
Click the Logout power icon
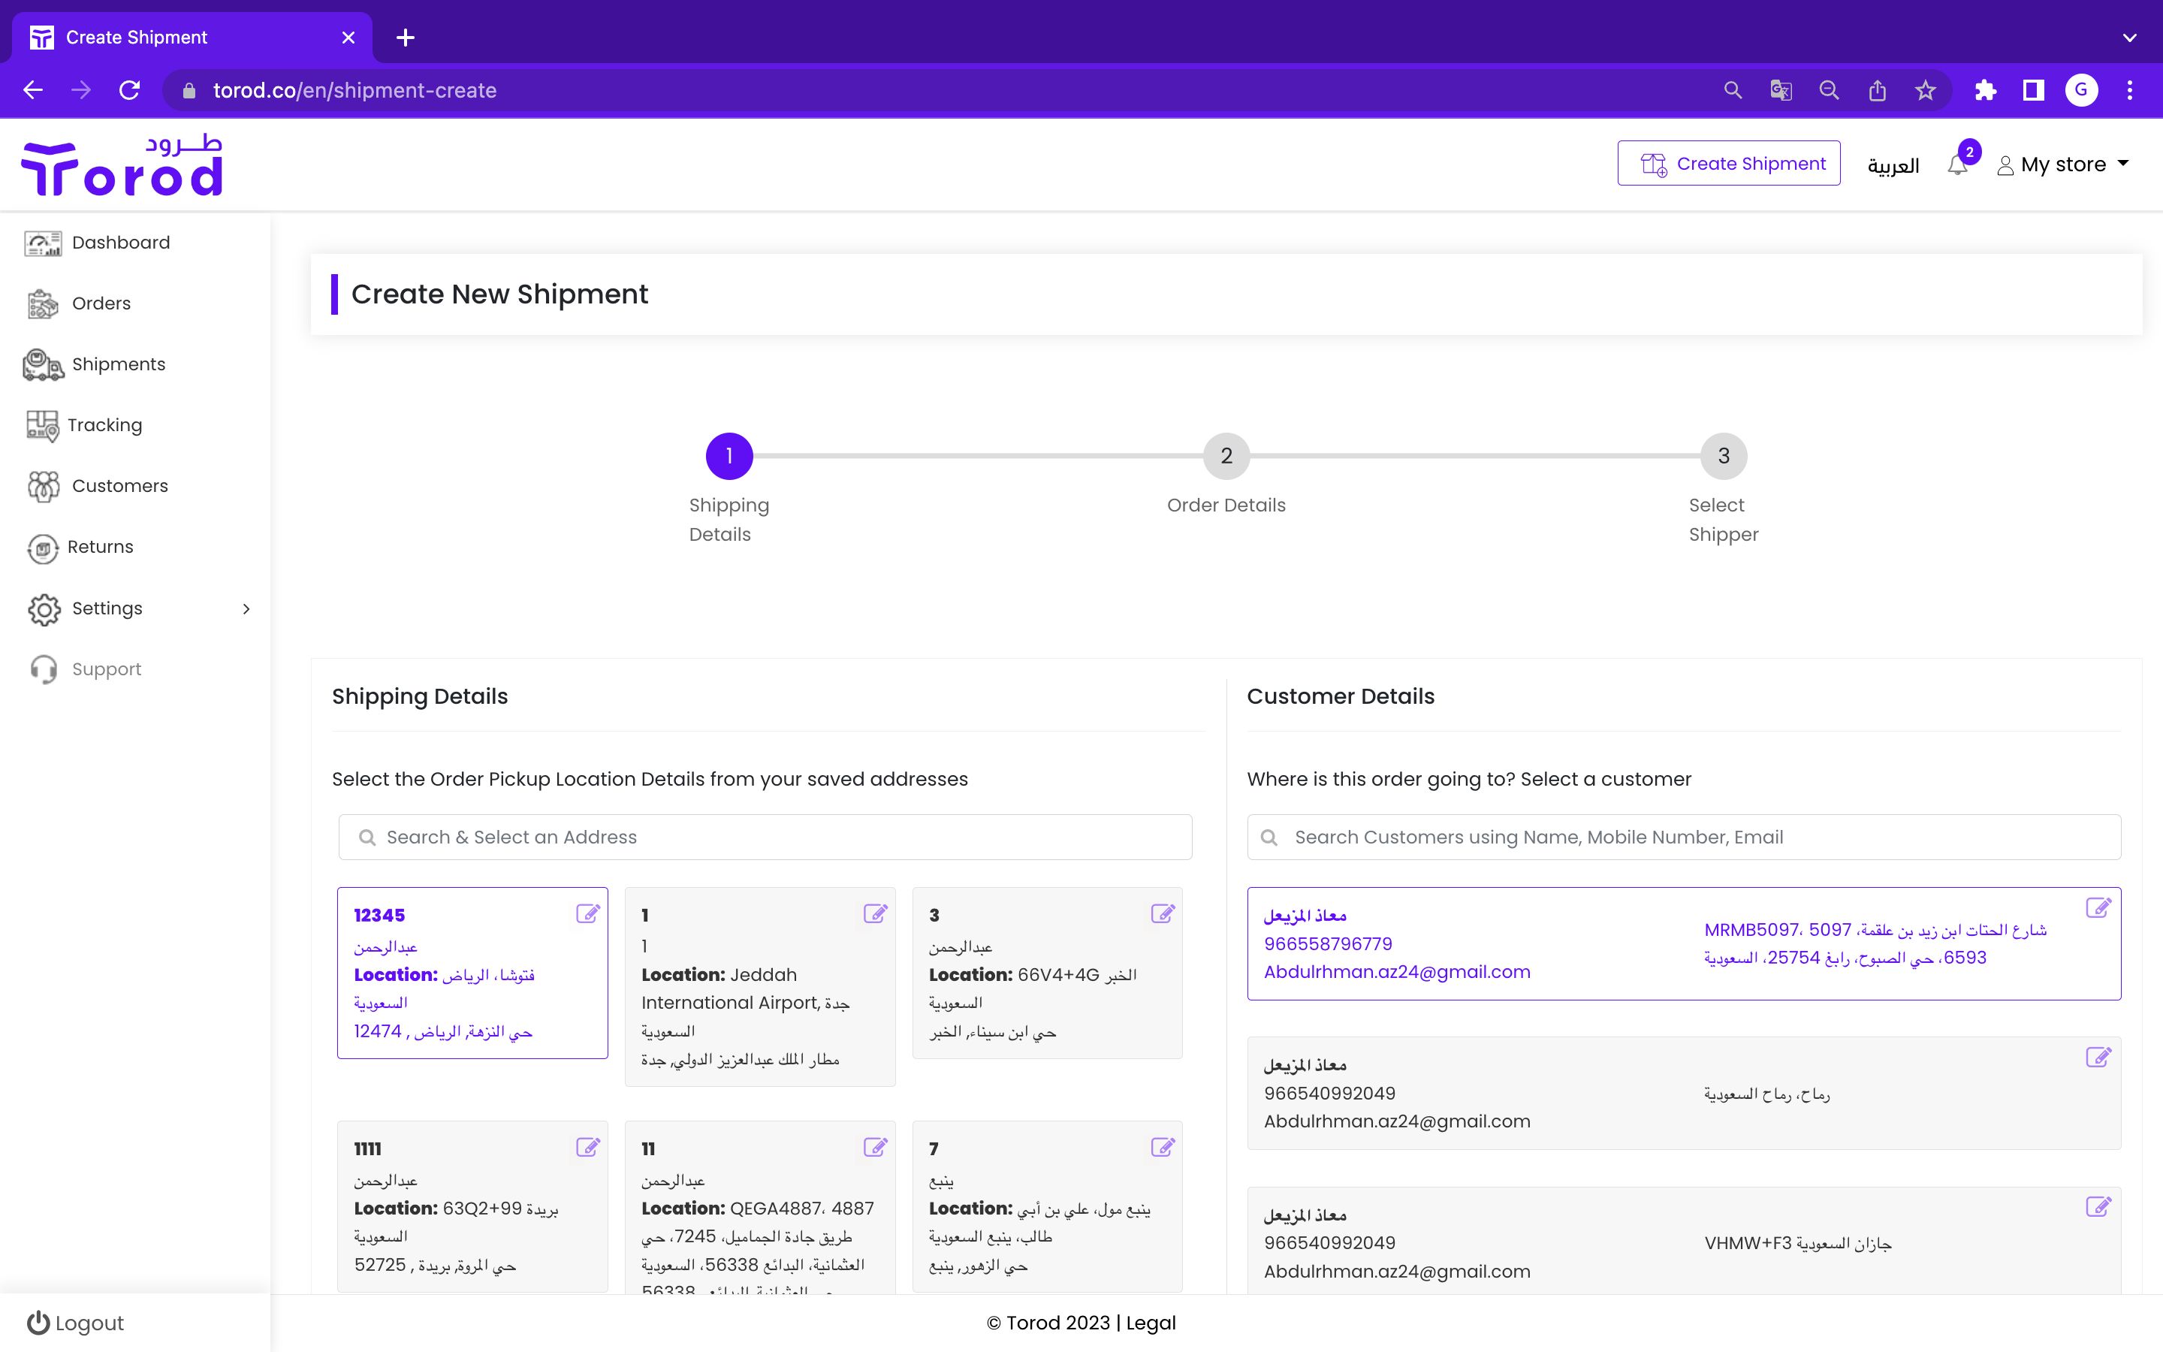38,1323
